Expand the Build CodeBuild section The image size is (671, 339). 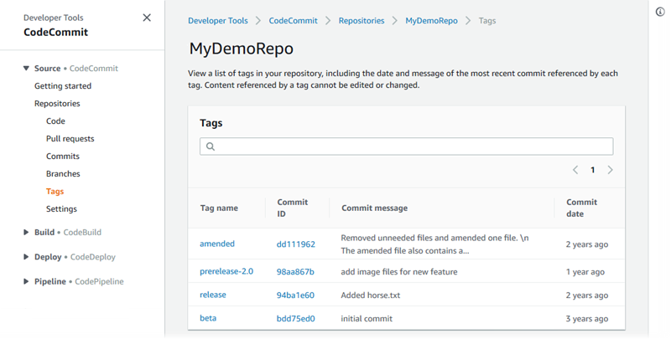click(27, 233)
